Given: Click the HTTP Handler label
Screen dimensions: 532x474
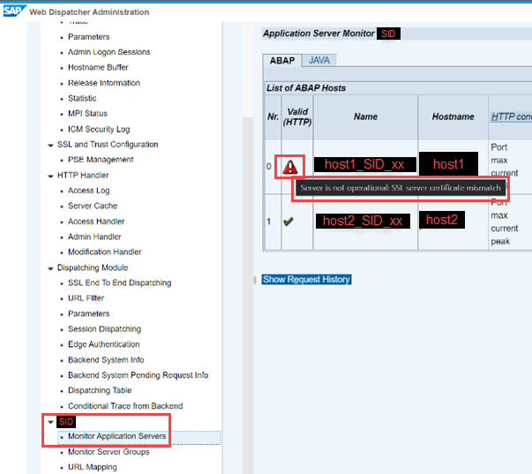Looking at the screenshot, I should pyautogui.click(x=83, y=176).
